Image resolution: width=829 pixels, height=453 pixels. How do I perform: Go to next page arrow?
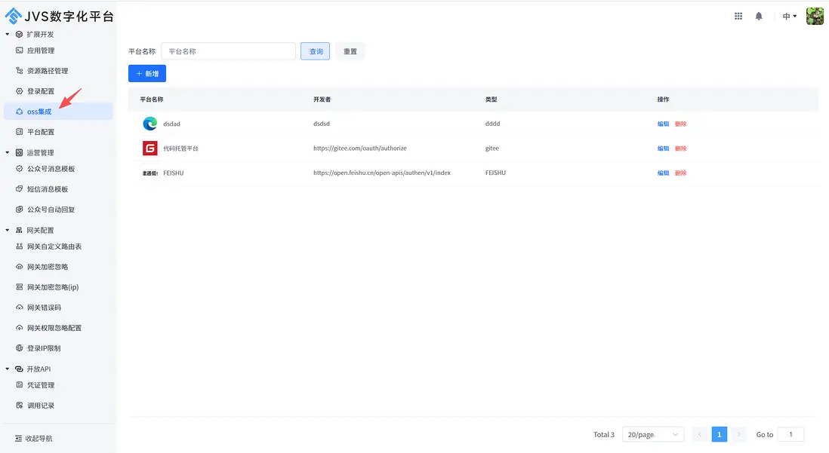738,434
